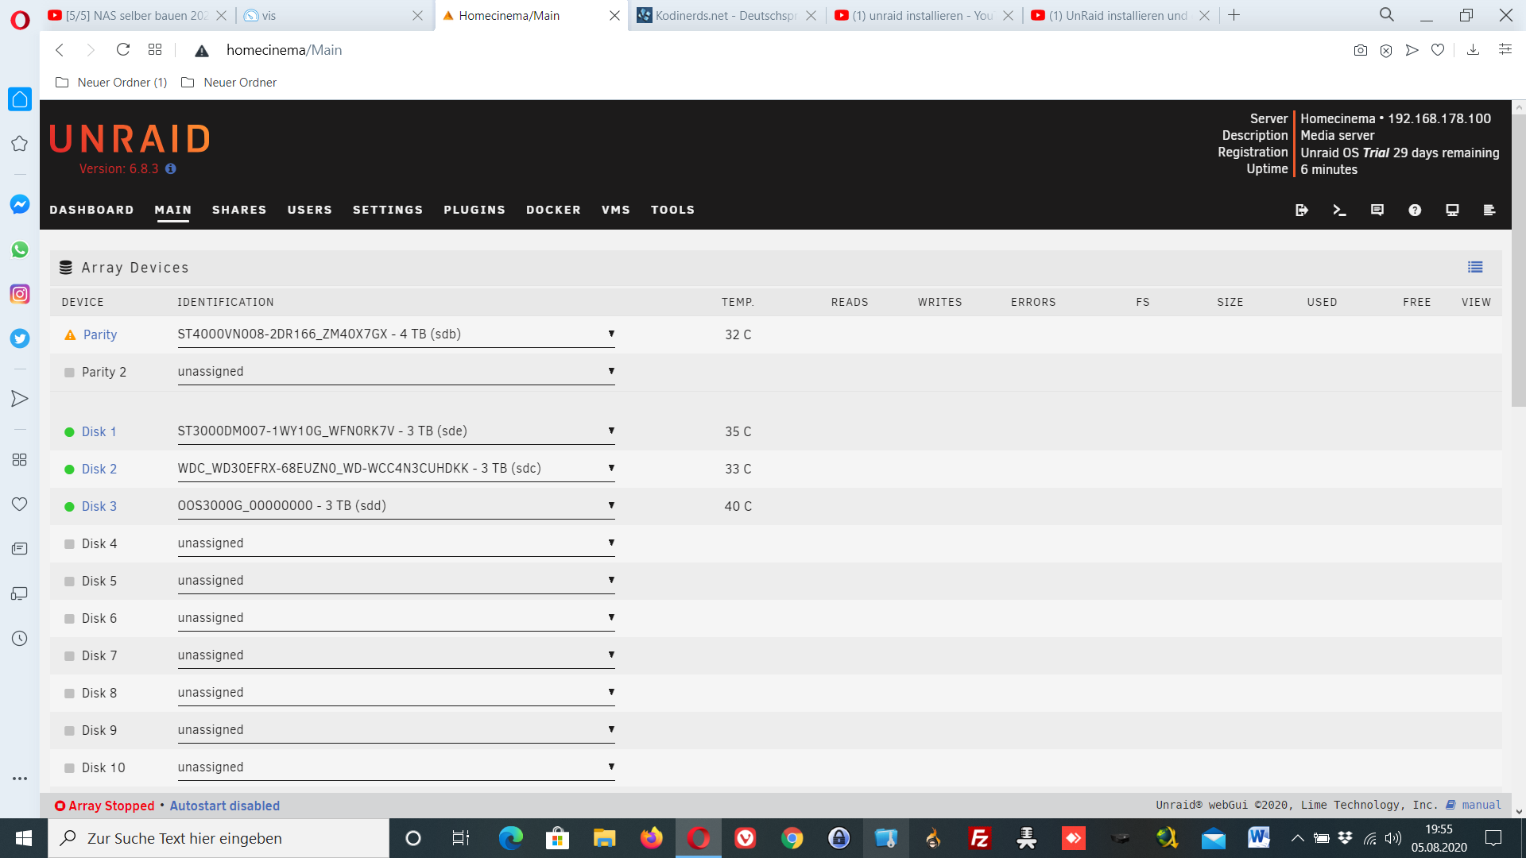The width and height of the screenshot is (1526, 858).
Task: Click the Array Stopped status text
Action: 111,806
